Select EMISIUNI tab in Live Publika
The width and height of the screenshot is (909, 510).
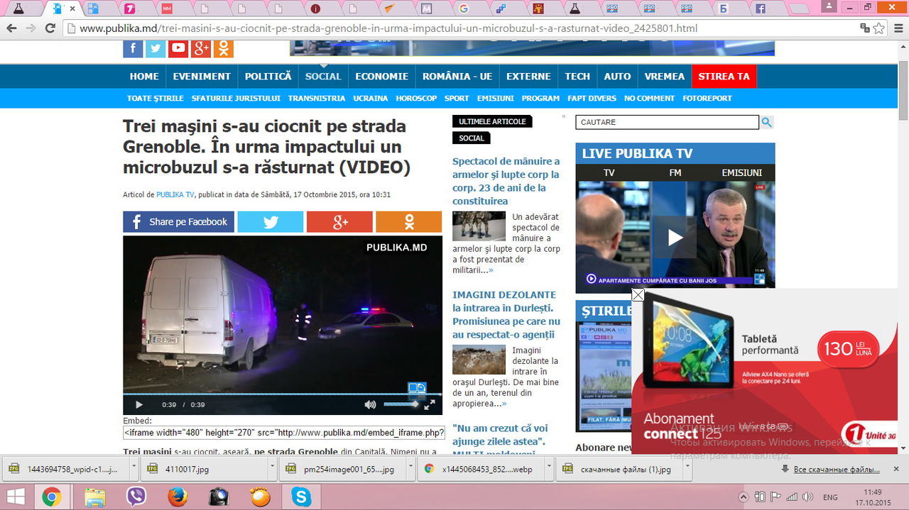(x=741, y=173)
